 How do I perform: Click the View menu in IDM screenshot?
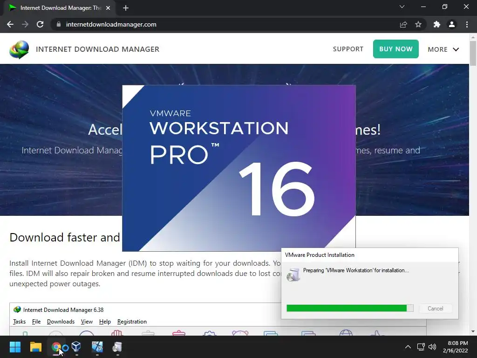point(87,322)
